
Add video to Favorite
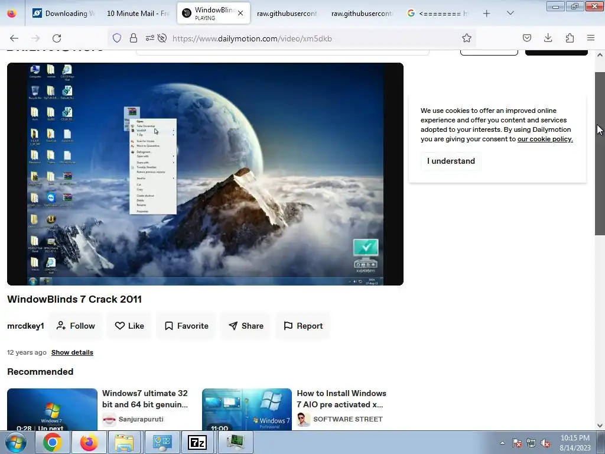186,326
